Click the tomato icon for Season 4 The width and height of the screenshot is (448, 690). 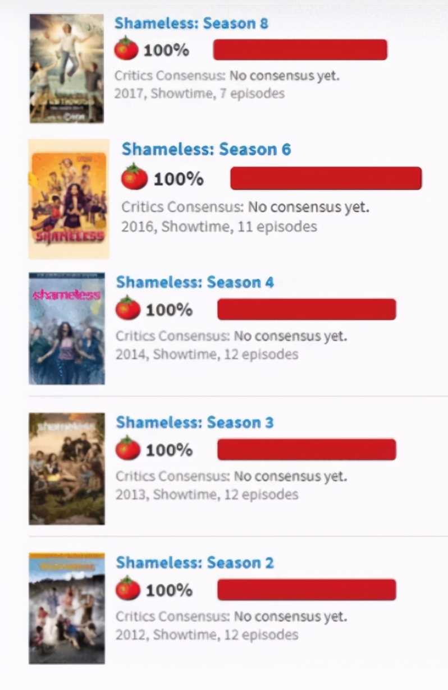coord(128,309)
